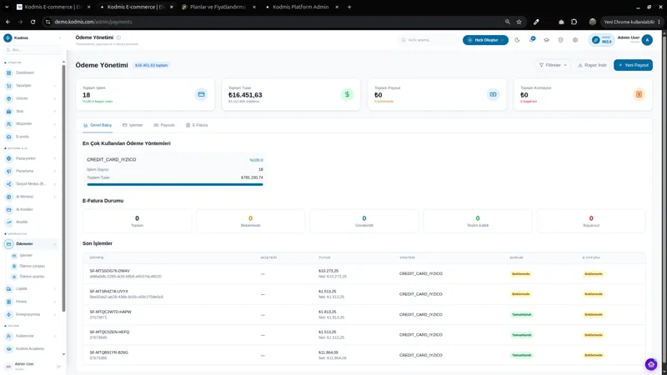The width and height of the screenshot is (667, 375).
Task: Switch to the İşlemler tab
Action: [133, 125]
